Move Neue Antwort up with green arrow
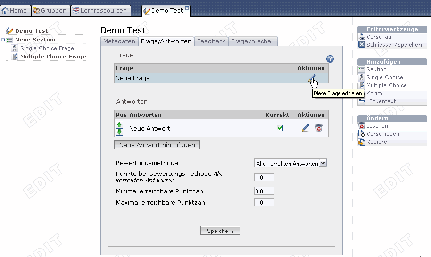 [119, 125]
